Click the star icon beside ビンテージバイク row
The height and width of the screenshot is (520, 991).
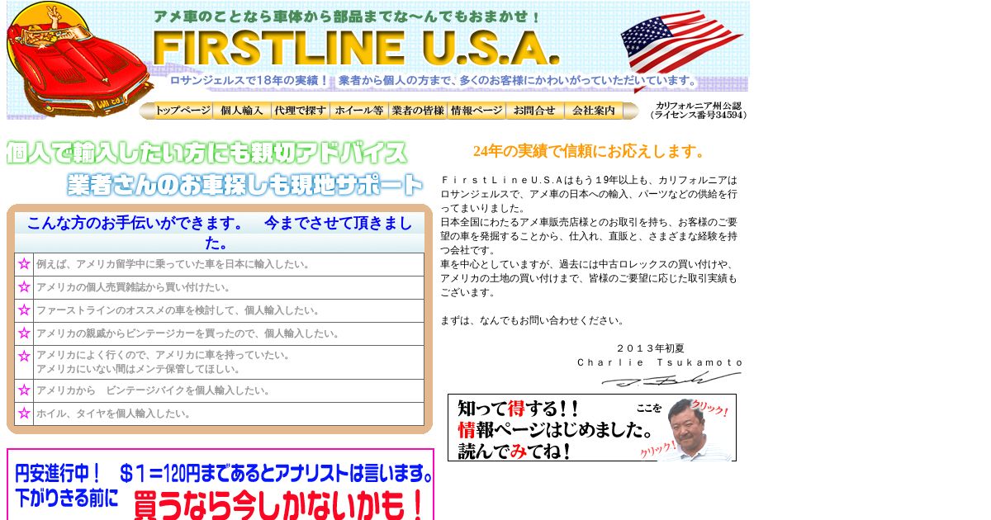[24, 390]
